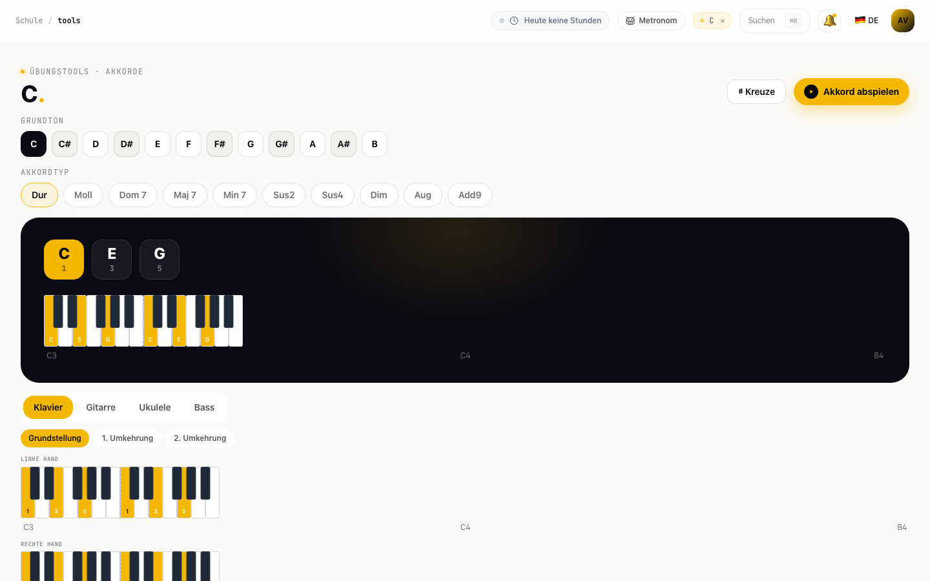Switch to the Ukulele tab
This screenshot has height=581, width=930.
(155, 407)
